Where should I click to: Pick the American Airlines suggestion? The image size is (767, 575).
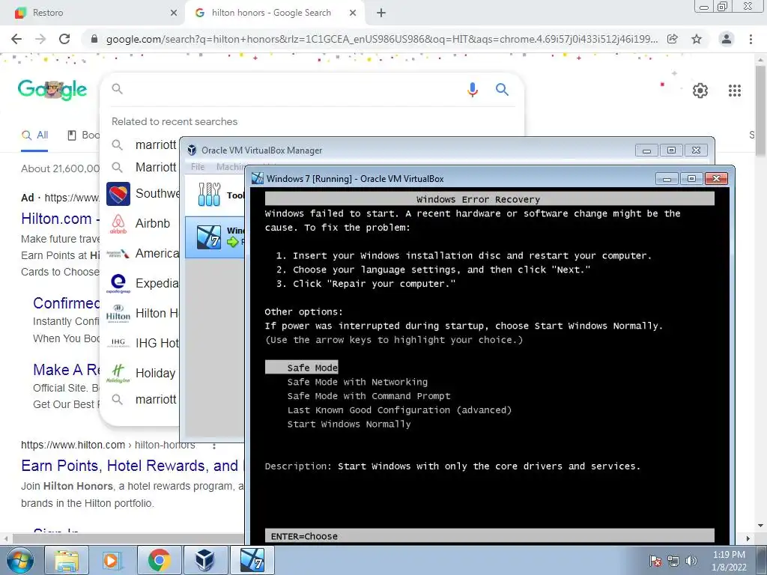[143, 253]
